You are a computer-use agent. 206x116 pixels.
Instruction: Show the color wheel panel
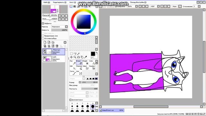71,6
